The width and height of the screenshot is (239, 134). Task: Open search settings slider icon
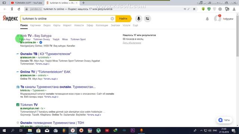click(x=148, y=19)
